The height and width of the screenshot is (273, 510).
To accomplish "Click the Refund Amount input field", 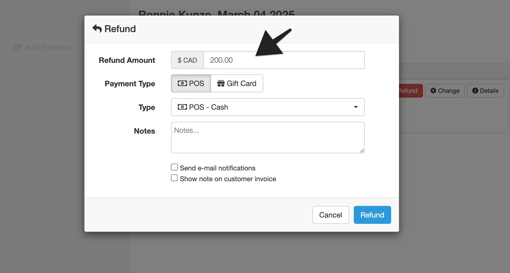I will (x=284, y=60).
